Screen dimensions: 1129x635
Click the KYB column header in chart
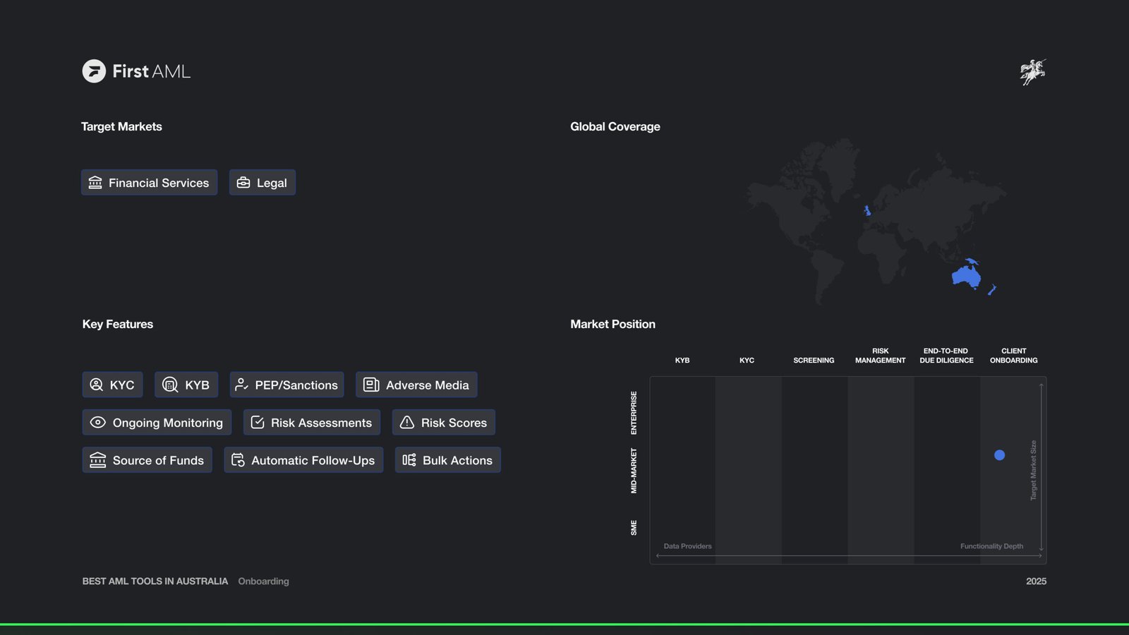[x=682, y=361]
